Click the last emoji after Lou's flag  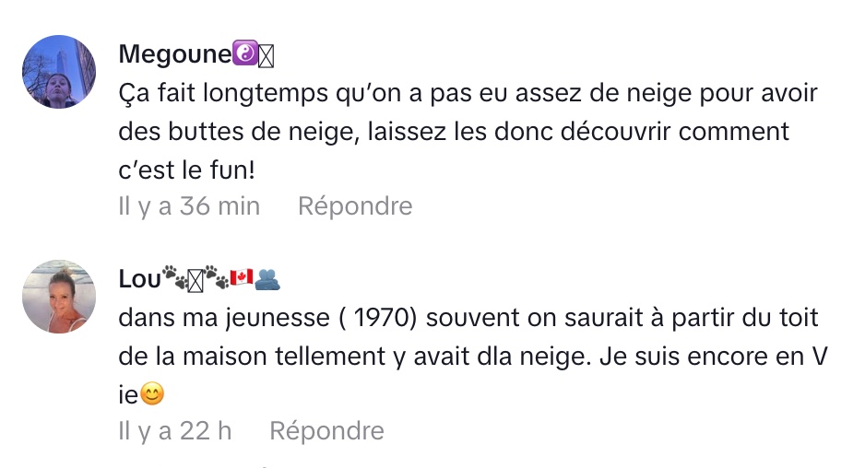coord(268,277)
